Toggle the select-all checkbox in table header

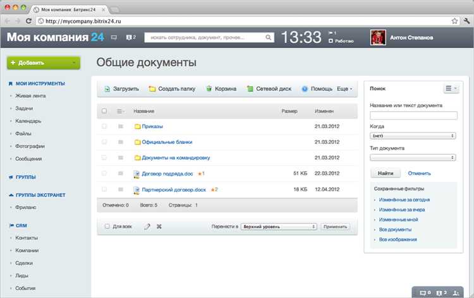104,111
